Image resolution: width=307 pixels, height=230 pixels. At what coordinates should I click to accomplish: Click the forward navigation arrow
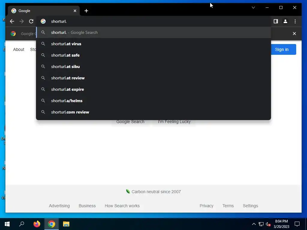(x=22, y=21)
